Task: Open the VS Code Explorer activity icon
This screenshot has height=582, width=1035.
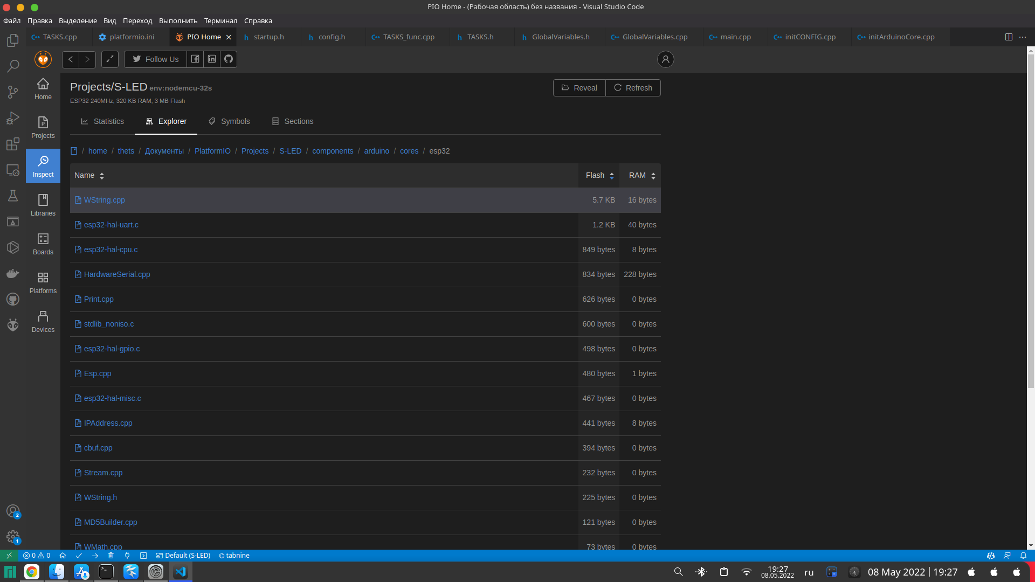Action: click(x=13, y=40)
